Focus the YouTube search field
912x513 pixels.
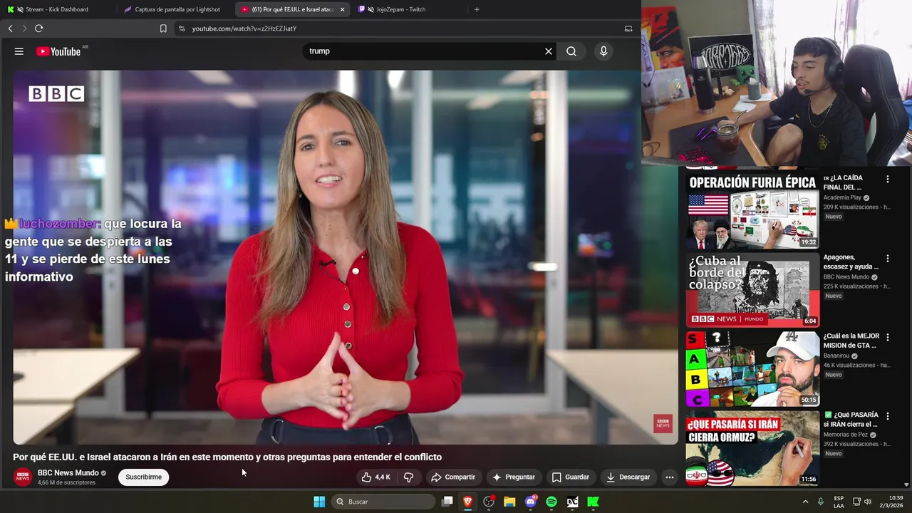click(423, 51)
